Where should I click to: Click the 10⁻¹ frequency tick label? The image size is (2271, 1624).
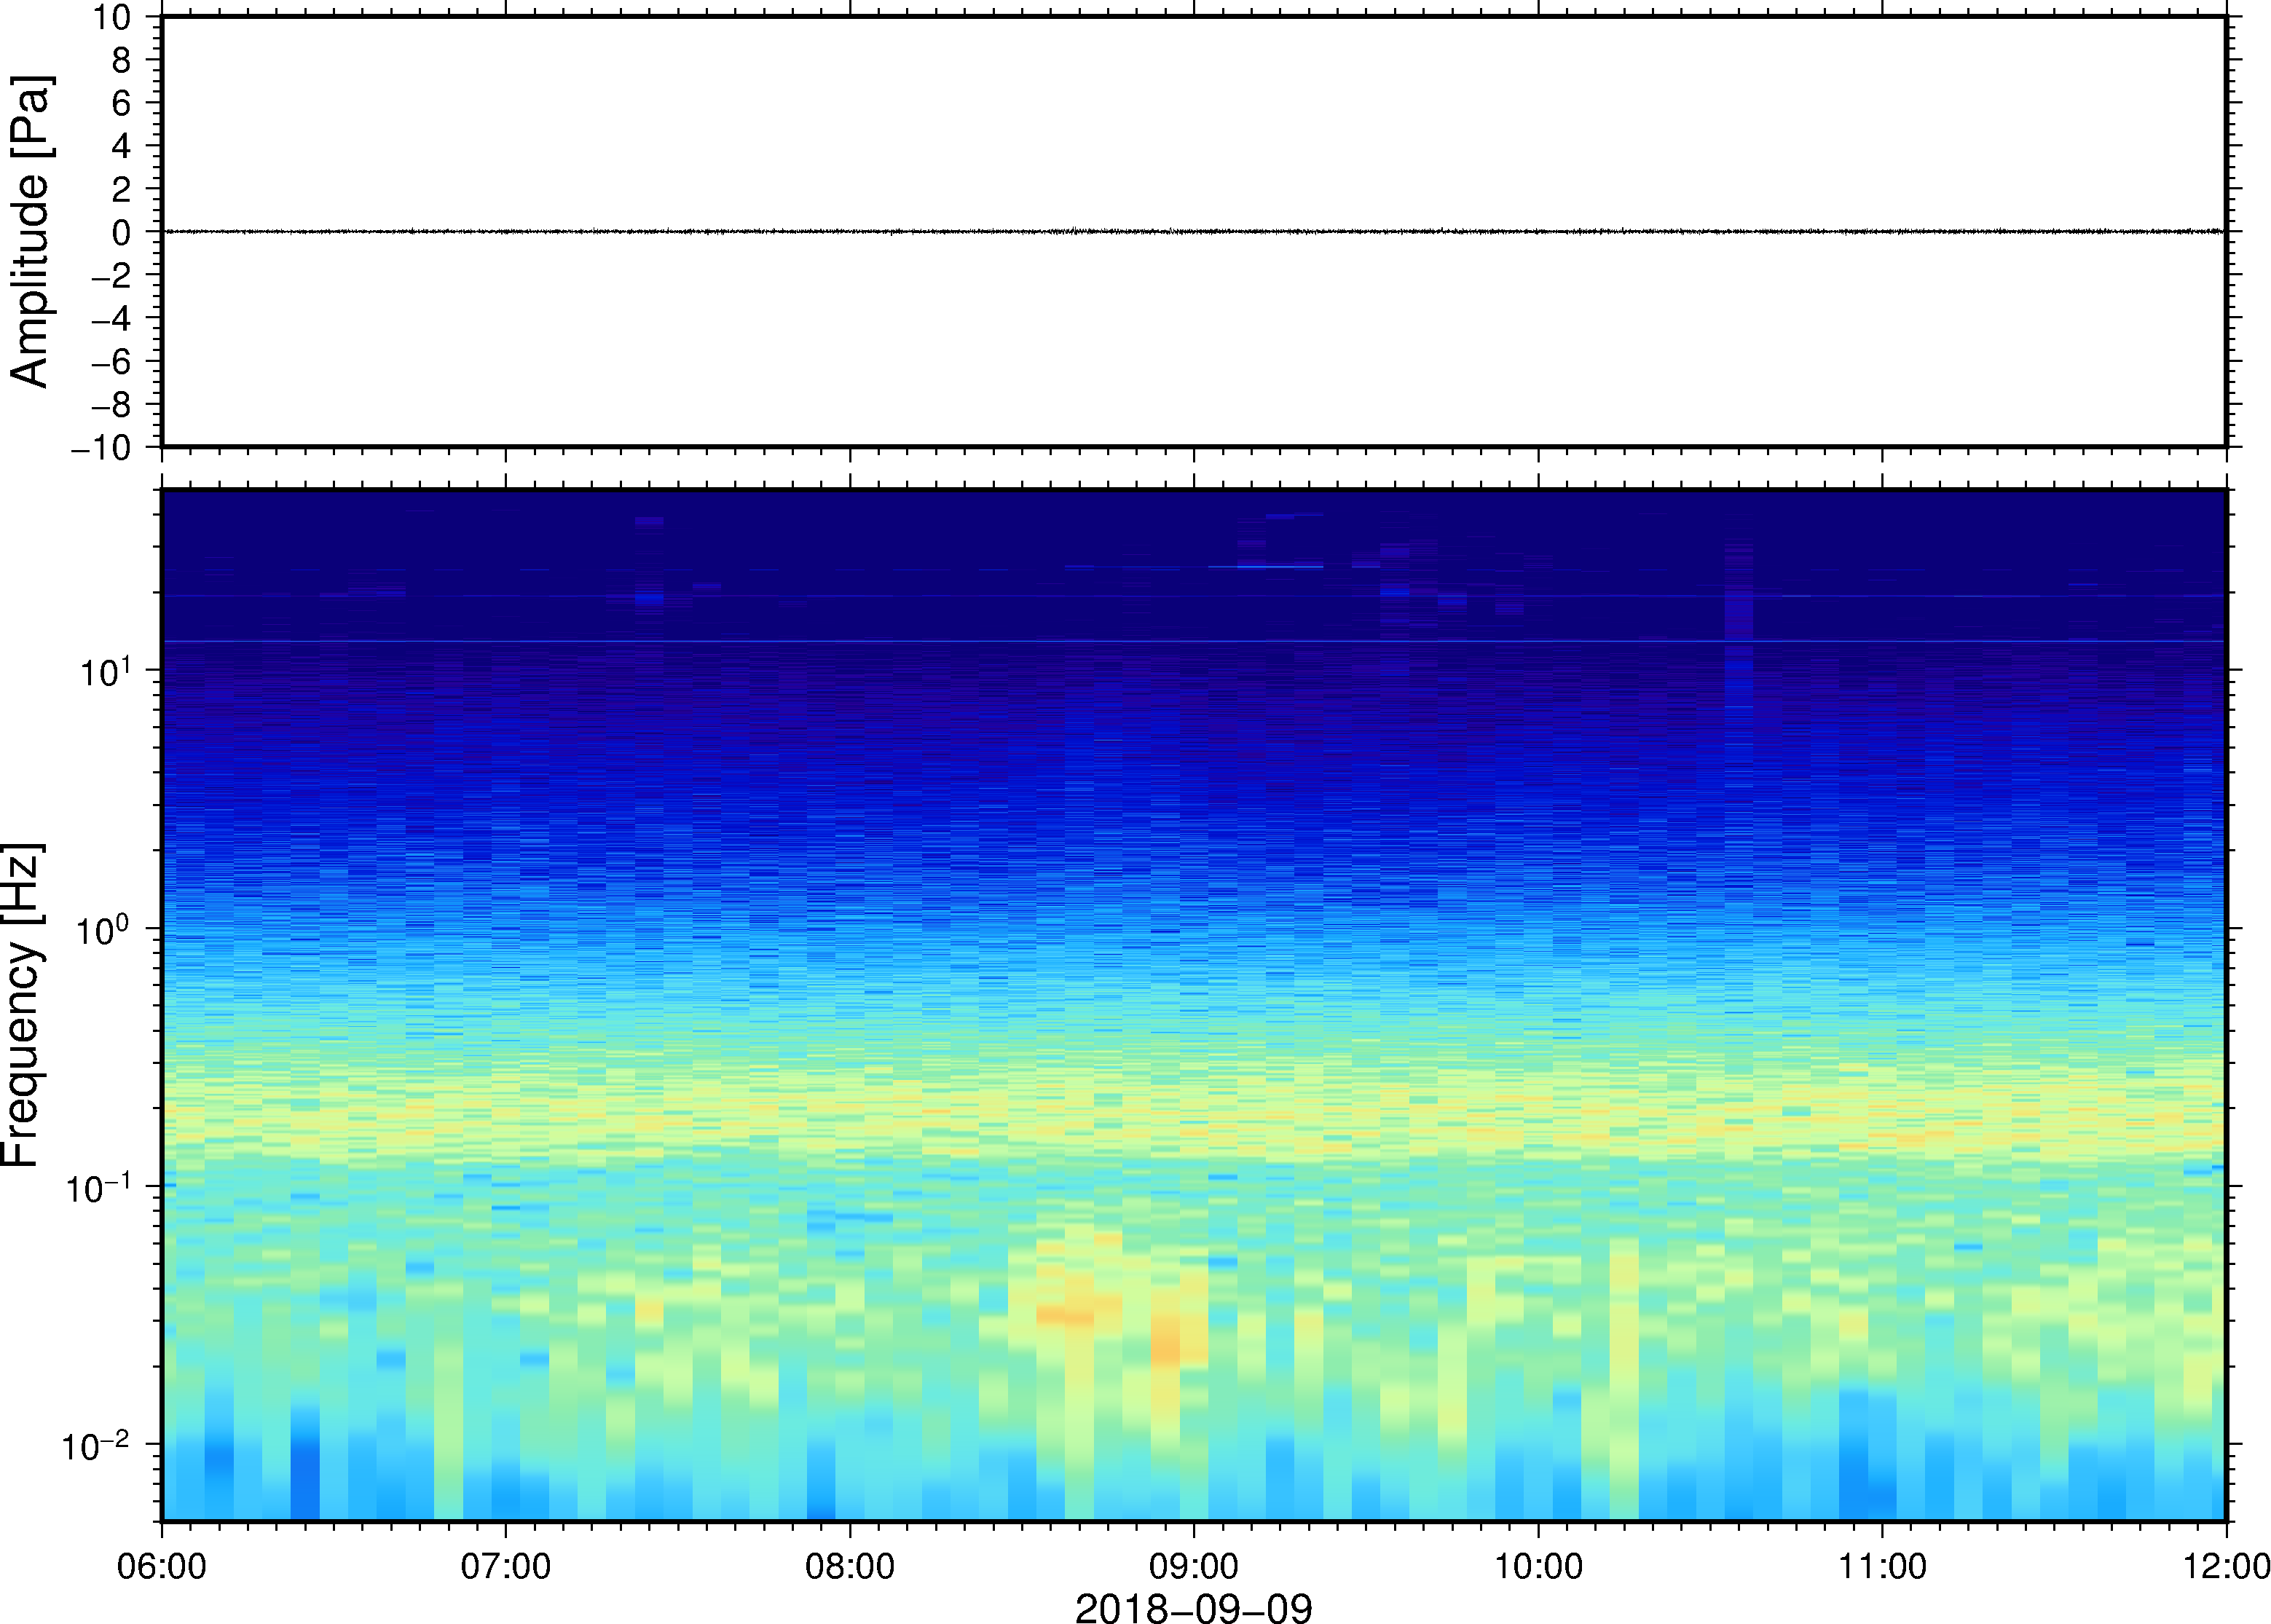click(x=99, y=1187)
